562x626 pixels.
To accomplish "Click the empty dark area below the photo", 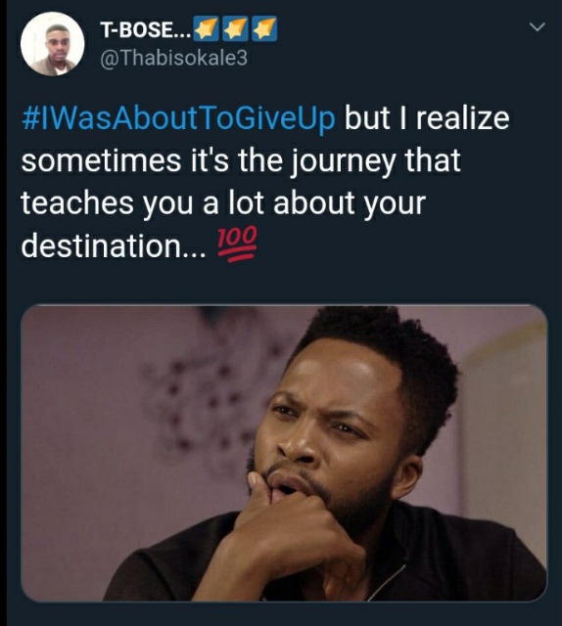I will pos(284,614).
